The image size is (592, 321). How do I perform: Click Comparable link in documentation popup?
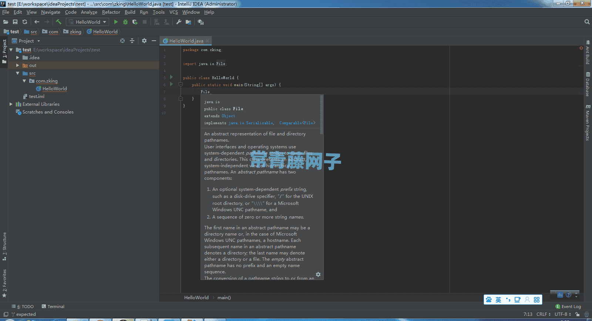tap(297, 123)
